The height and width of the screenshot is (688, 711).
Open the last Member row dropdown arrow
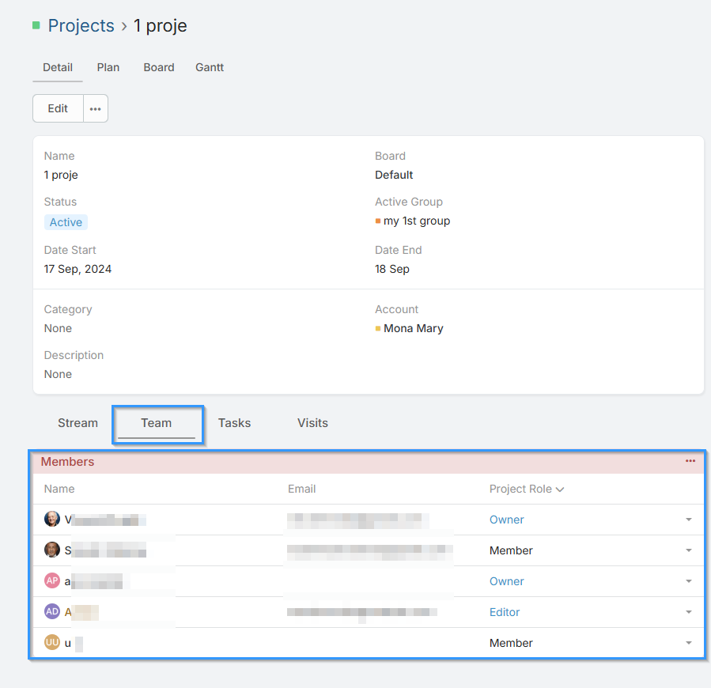point(689,643)
